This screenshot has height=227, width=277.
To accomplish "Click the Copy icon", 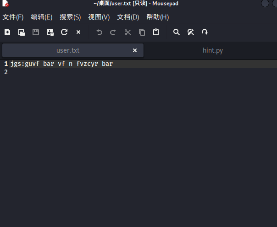I will [x=142, y=32].
